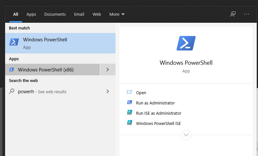Click the Windows PowerShell ISE icon
This screenshot has width=258, height=156.
pos(130,123)
